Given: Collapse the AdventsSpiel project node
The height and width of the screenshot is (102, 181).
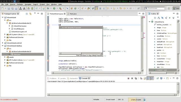Looking at the screenshot, I should pos(3,17).
